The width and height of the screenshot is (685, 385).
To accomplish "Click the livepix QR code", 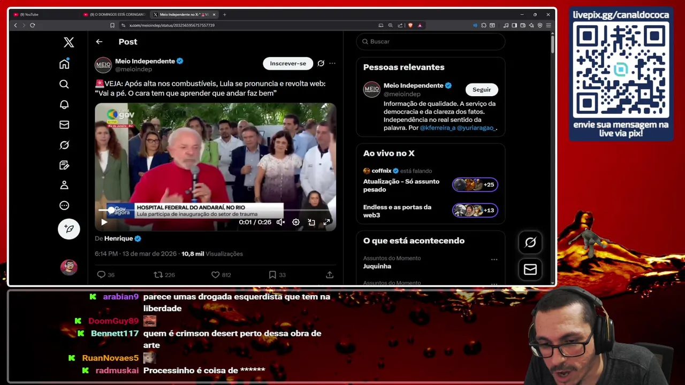I will click(621, 70).
